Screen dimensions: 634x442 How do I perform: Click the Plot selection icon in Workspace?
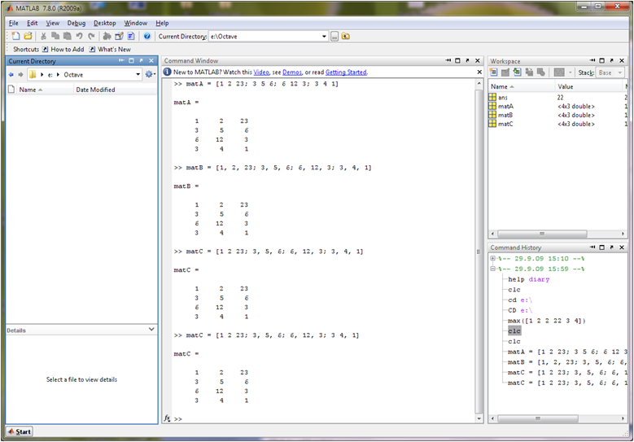pos(559,72)
